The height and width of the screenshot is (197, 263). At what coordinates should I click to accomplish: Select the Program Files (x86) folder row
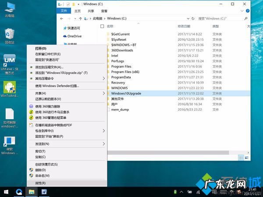click(178, 72)
